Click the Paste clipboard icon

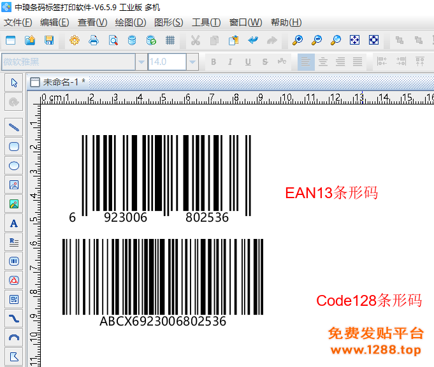coord(234,40)
